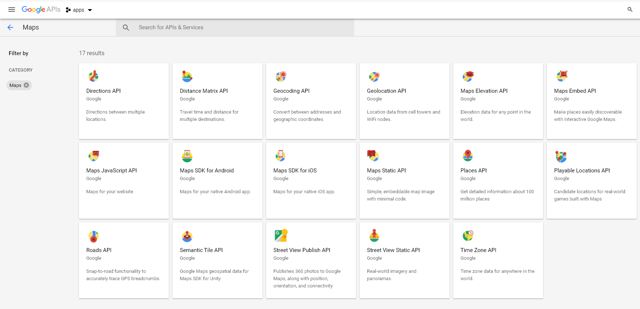This screenshot has height=309, width=640.
Task: Click the Places API pin icon
Action: tap(468, 156)
